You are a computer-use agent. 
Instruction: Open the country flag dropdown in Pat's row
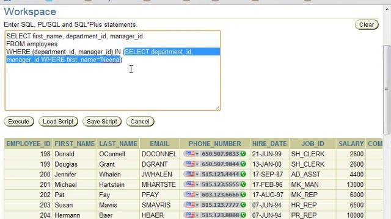tap(192, 195)
